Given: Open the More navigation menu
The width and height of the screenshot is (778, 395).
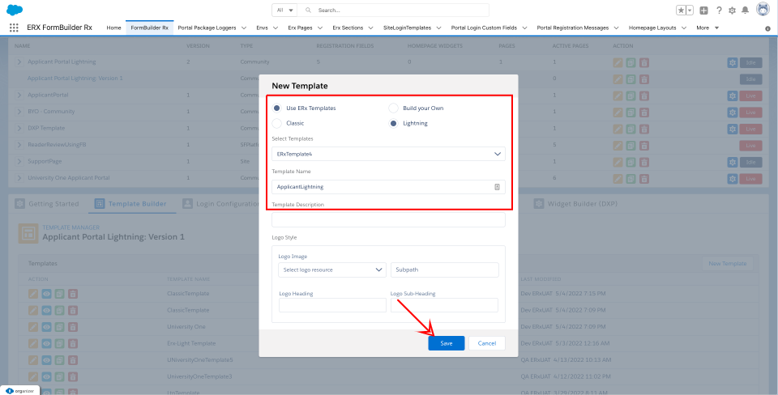Looking at the screenshot, I should (707, 28).
